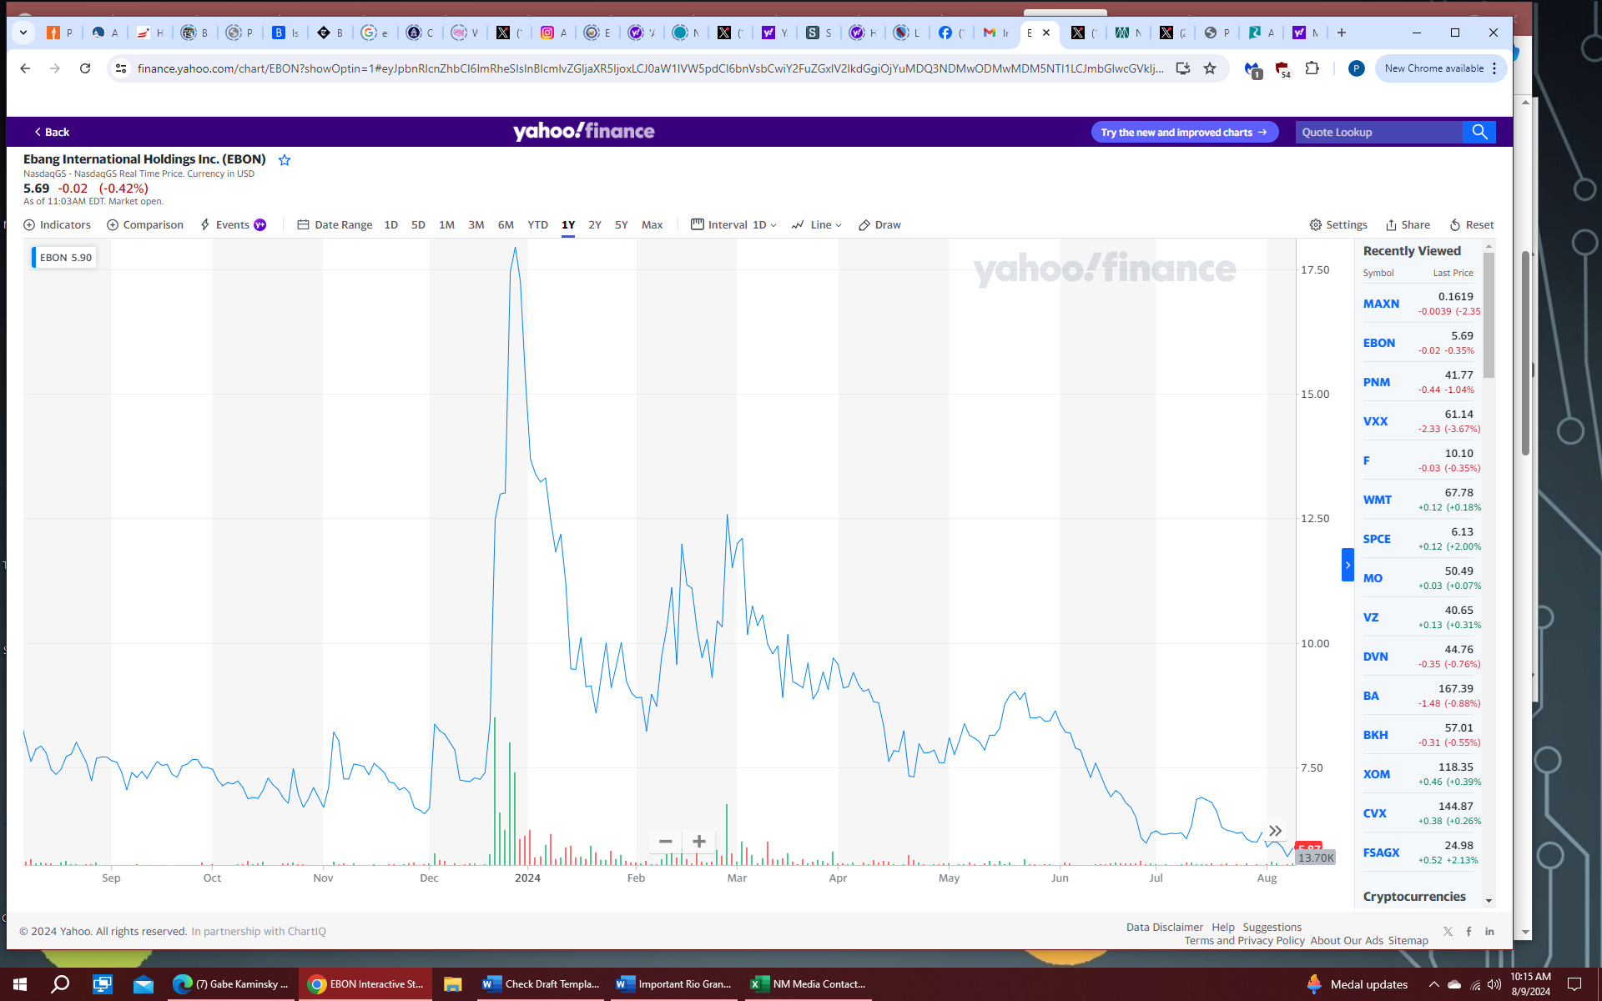
Task: Collapse the Recently Viewed side panel arrow
Action: coord(1348,565)
